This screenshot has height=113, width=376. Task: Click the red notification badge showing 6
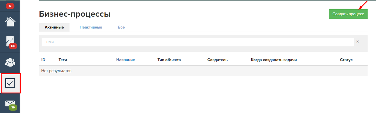click(x=10, y=6)
